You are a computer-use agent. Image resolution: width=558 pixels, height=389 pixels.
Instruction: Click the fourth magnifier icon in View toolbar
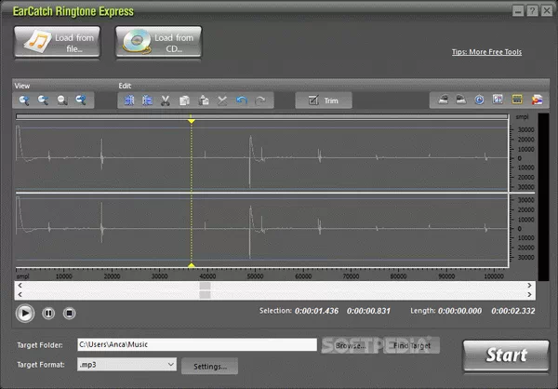81,101
